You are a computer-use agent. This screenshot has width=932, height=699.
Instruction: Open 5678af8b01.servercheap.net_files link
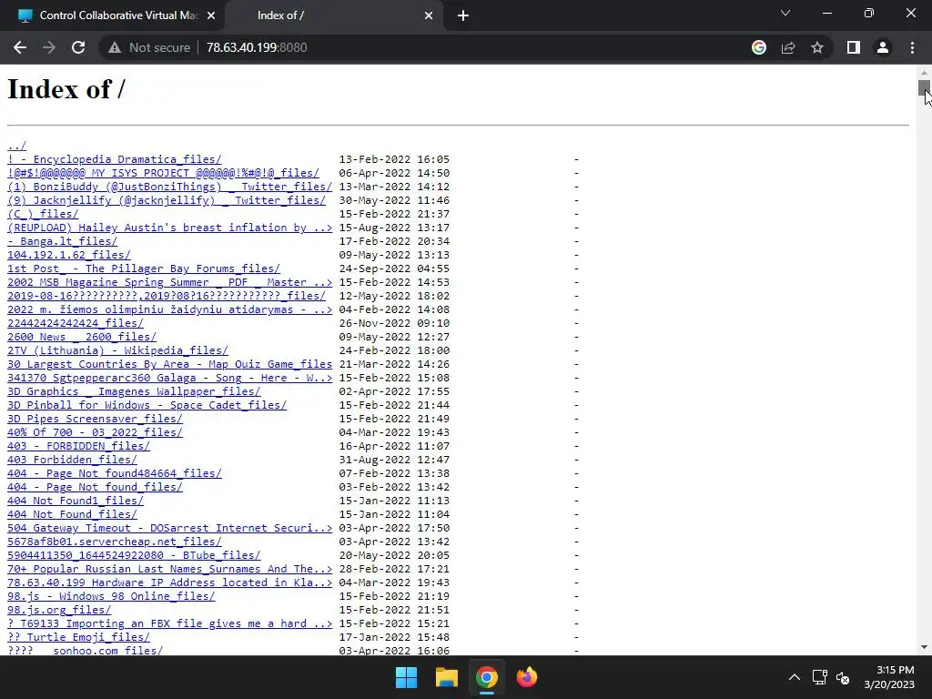114,542
